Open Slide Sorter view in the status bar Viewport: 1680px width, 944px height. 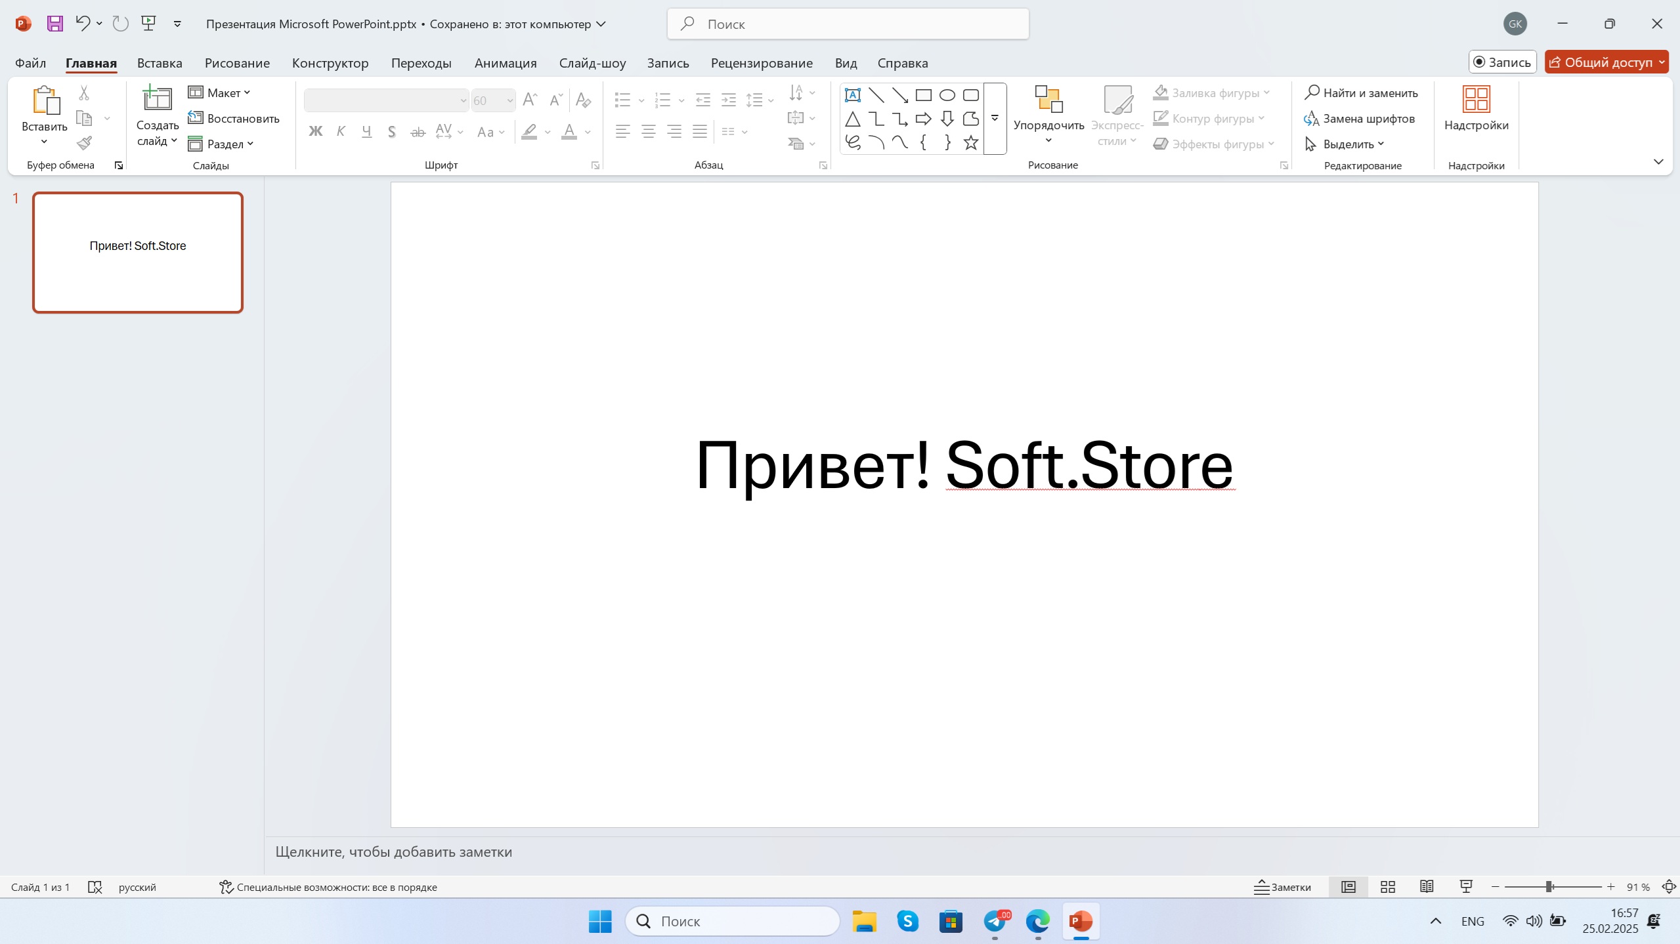click(1387, 887)
